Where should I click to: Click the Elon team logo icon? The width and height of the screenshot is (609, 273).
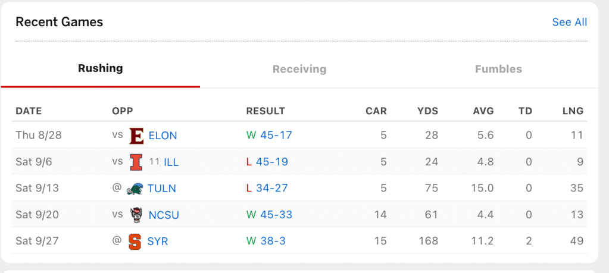click(136, 136)
